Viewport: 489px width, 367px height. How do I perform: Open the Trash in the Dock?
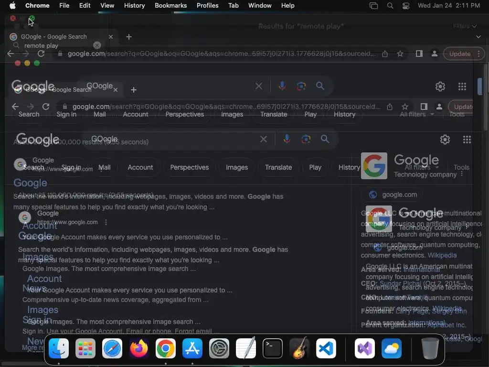[x=430, y=348]
